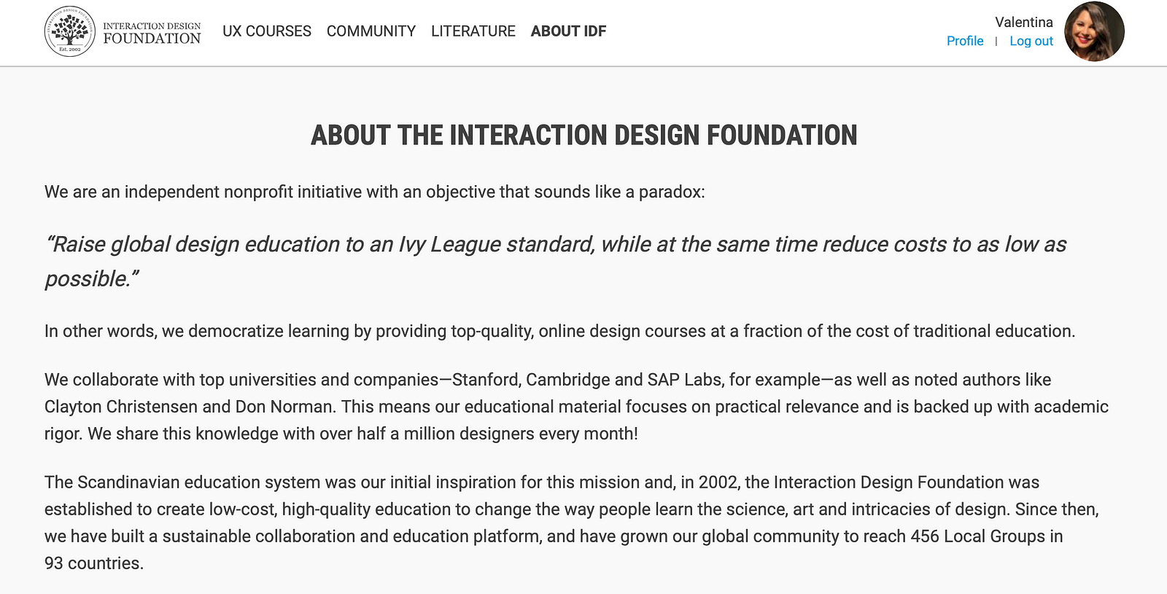Open the Profile link
Screen dimensions: 1167x594
[965, 41]
